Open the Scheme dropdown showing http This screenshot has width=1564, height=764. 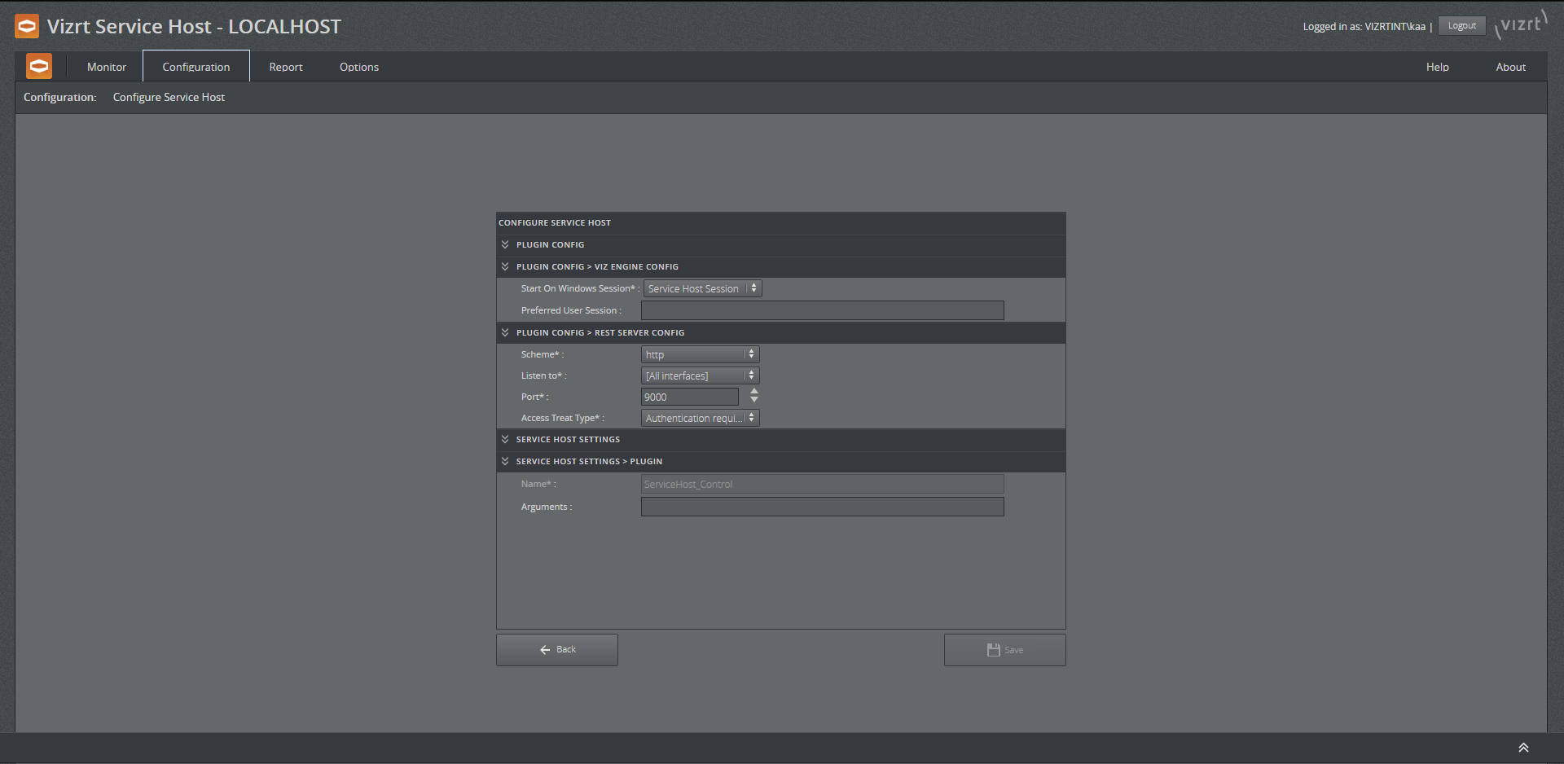[700, 354]
